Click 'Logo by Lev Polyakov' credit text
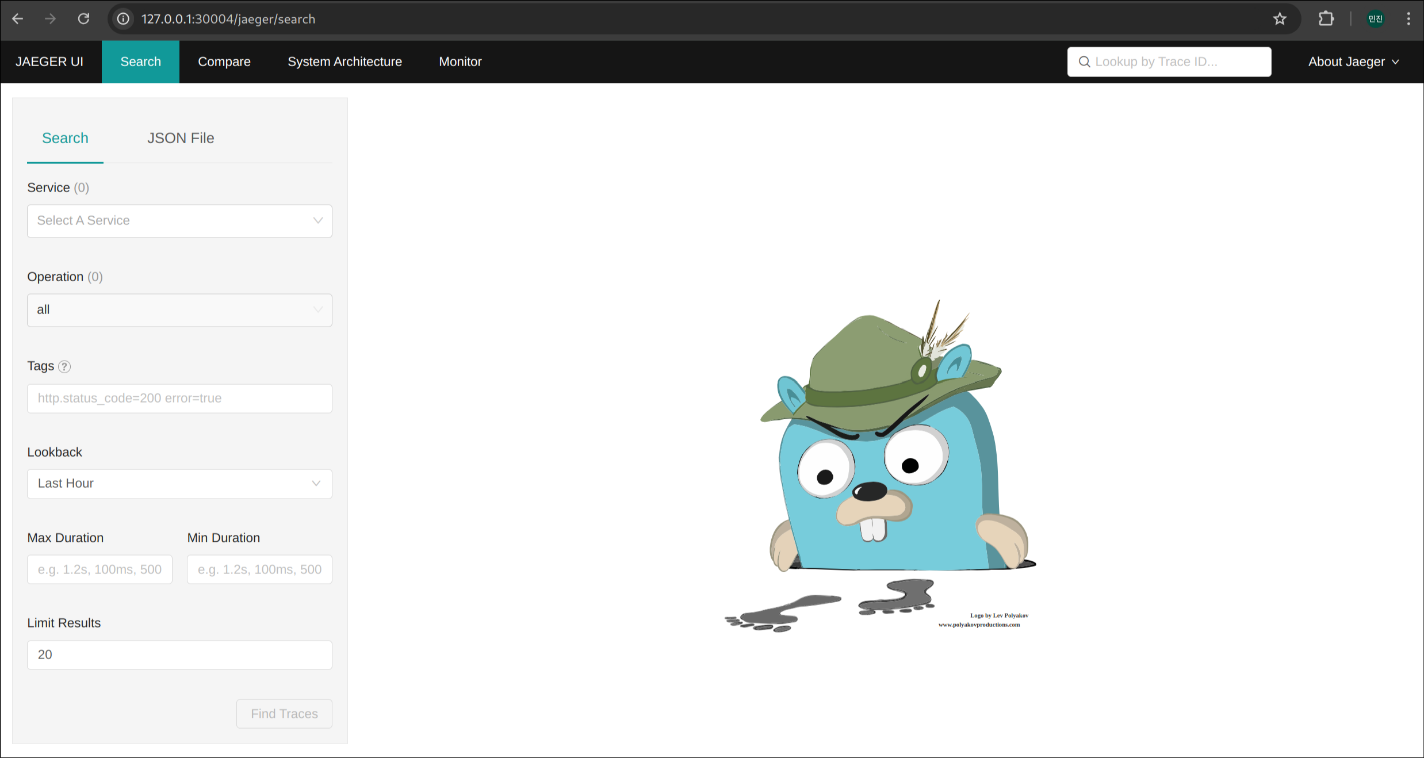Screen dimensions: 1424x758 pyautogui.click(x=999, y=615)
